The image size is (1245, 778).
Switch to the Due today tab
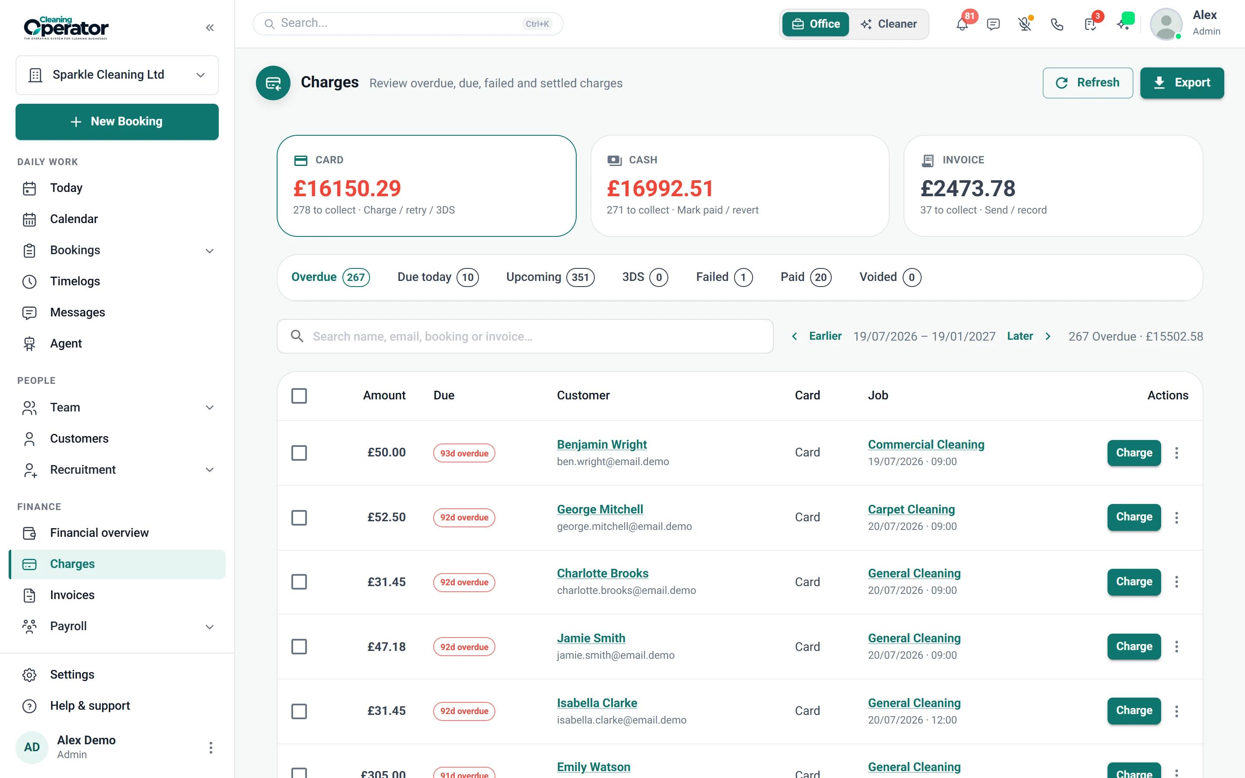click(438, 277)
